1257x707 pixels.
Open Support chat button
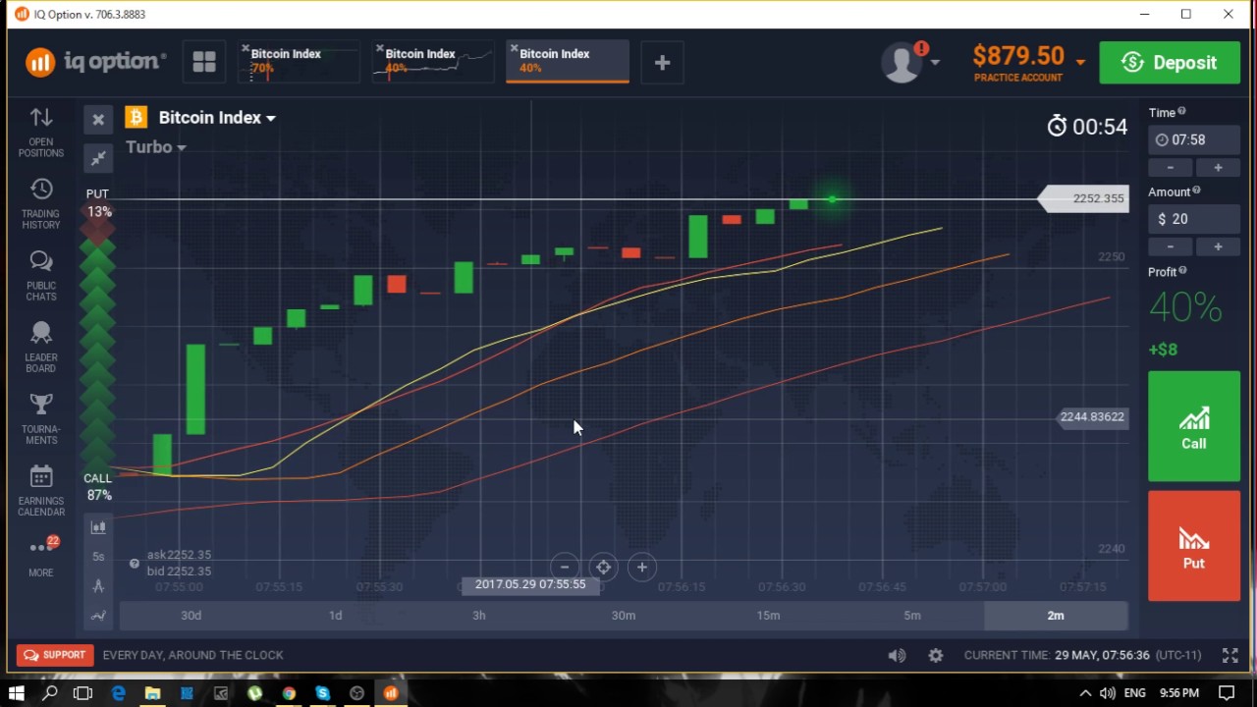click(55, 655)
